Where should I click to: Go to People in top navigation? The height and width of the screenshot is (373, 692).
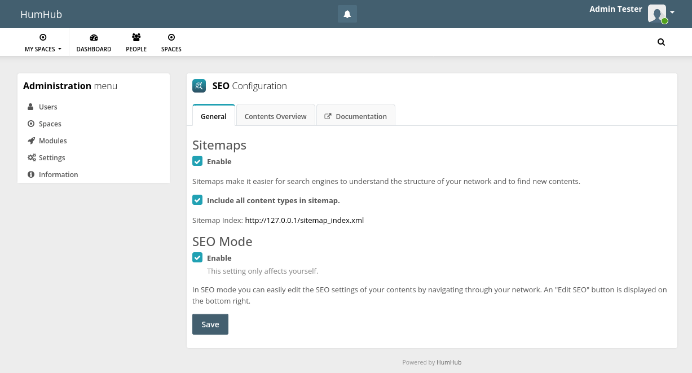[x=136, y=42]
